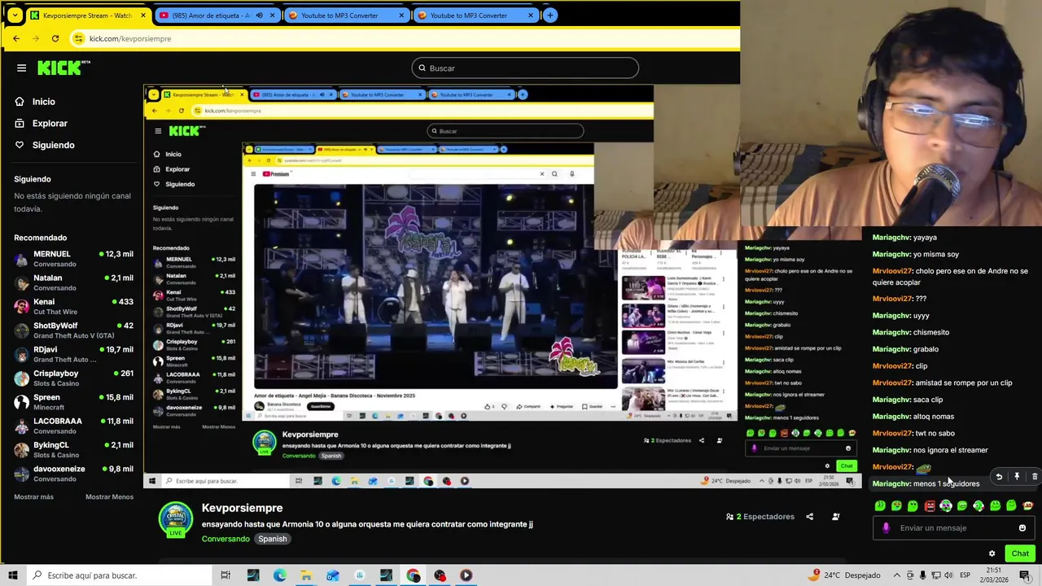Click the Kevporsiempre streamer avatar with LIVE badge
This screenshot has width=1042, height=586.
click(175, 521)
